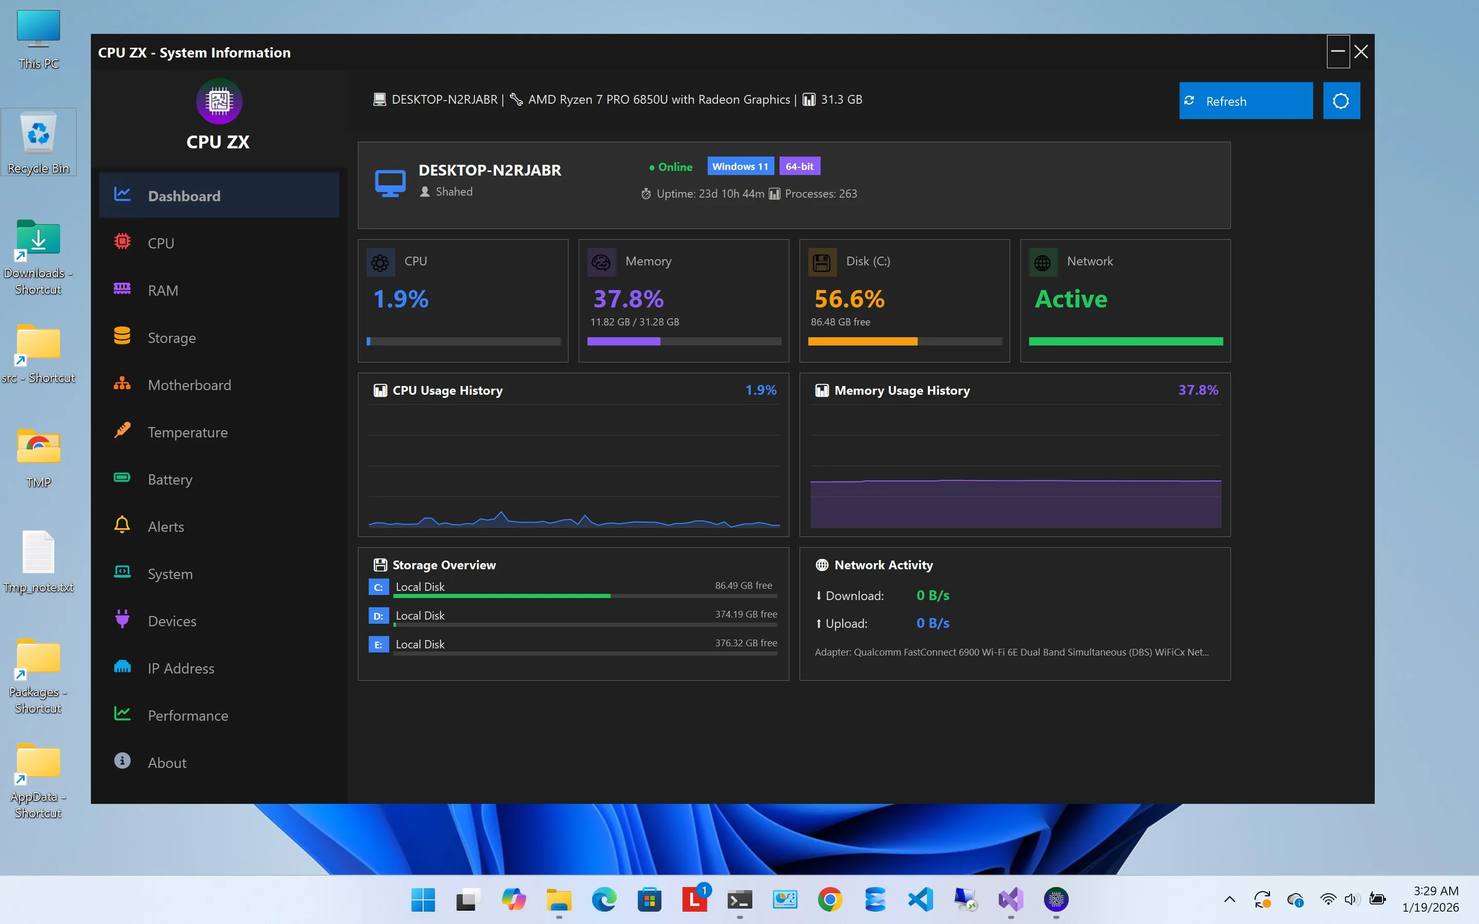Open Microsoft Edge from the taskbar
The height and width of the screenshot is (924, 1479).
[x=604, y=899]
